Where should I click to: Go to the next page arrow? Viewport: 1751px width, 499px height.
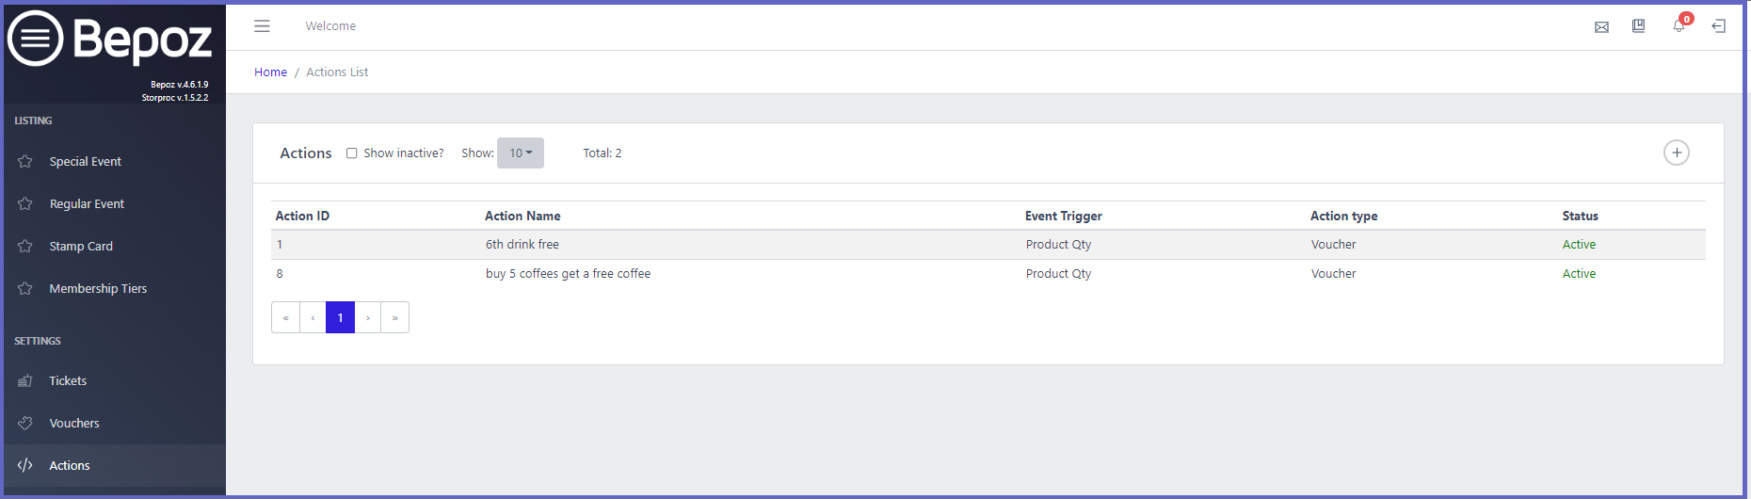[368, 317]
